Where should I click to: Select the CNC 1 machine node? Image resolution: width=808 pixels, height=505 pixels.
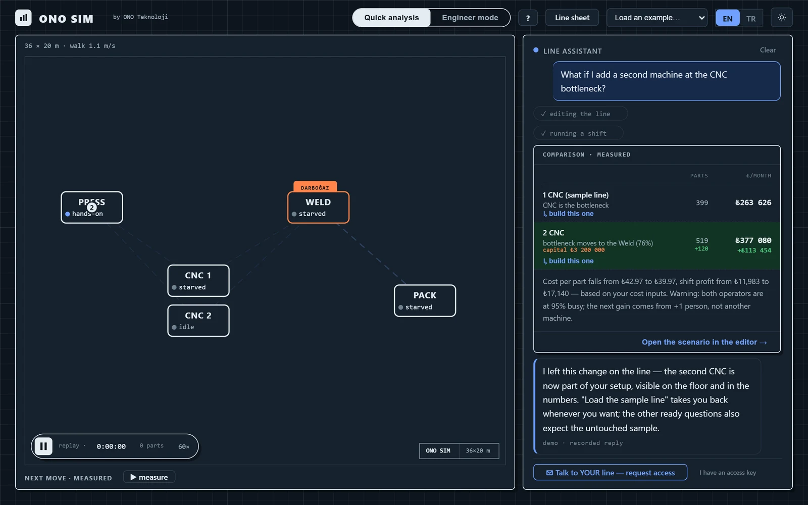click(x=198, y=281)
